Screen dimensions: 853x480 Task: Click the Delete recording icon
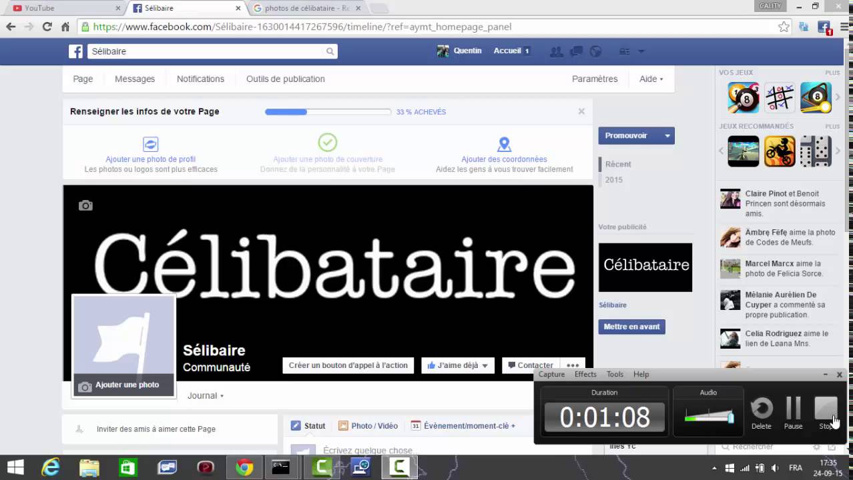click(x=761, y=409)
